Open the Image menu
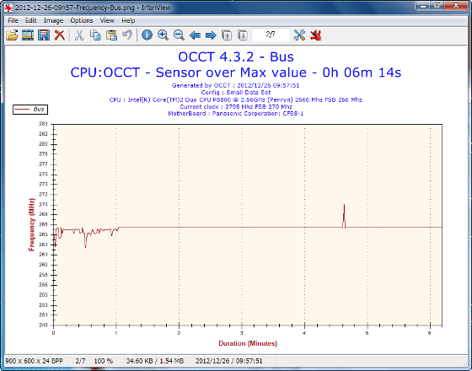This screenshot has width=472, height=371. point(53,20)
